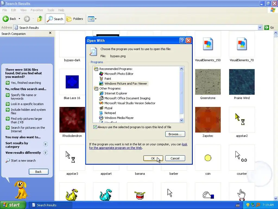This screenshot has width=278, height=209.
Task: Toggle Always use the selected program checkbox
Action: click(95, 127)
